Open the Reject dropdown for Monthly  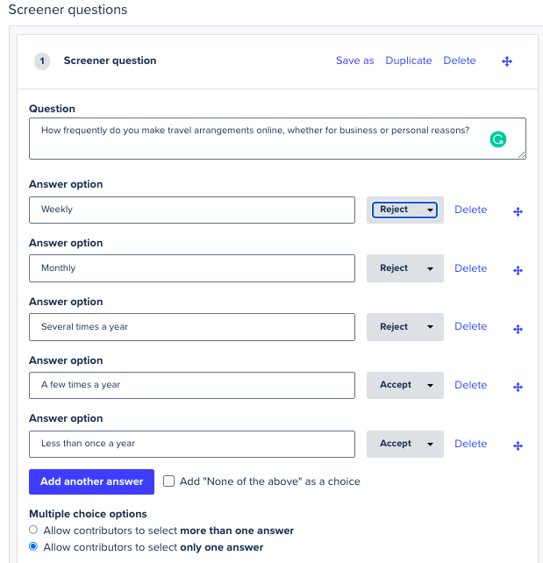[404, 268]
